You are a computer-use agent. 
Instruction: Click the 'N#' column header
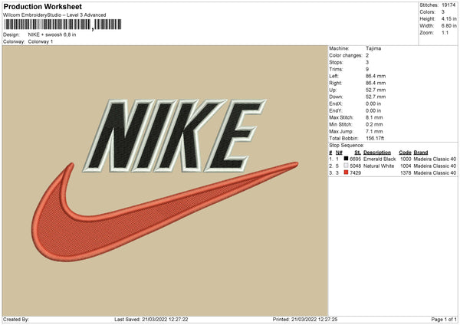tap(339, 153)
